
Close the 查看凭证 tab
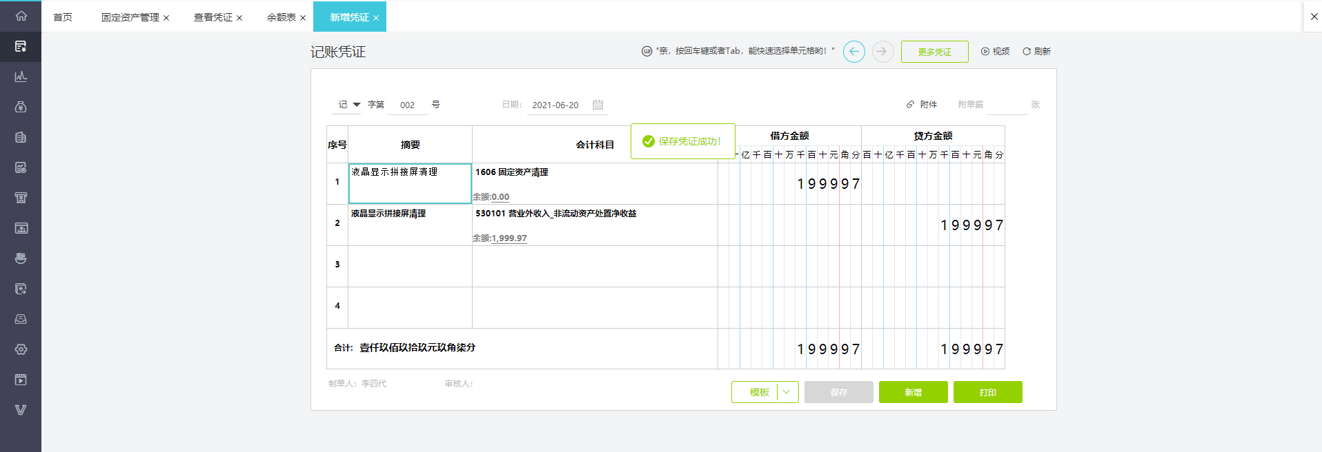[x=239, y=18]
